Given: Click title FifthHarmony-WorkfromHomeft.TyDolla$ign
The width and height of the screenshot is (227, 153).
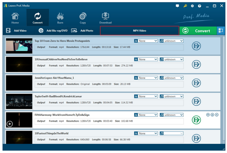Looking at the screenshot, I should tap(62, 115).
